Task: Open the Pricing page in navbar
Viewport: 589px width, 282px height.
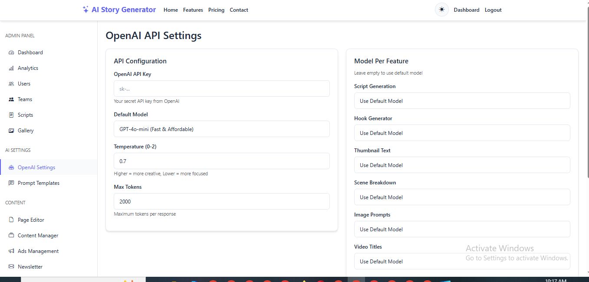Action: (216, 10)
